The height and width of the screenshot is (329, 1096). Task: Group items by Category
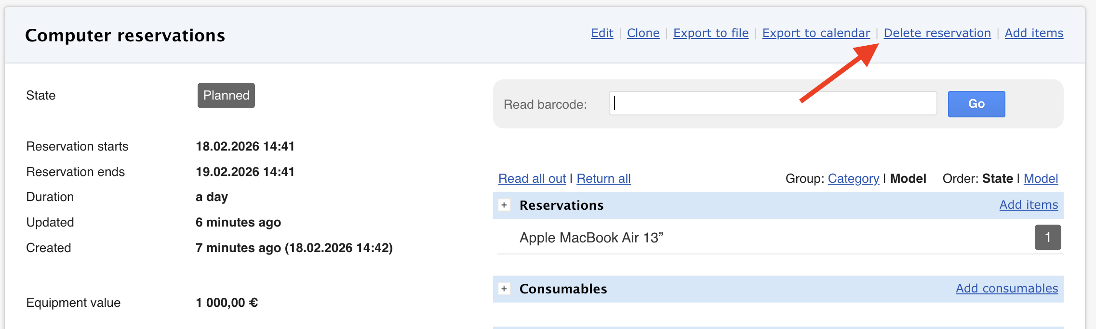(x=853, y=178)
